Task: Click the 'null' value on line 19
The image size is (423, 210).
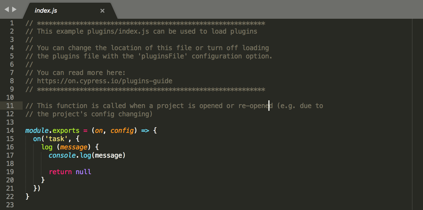Action: click(x=83, y=172)
